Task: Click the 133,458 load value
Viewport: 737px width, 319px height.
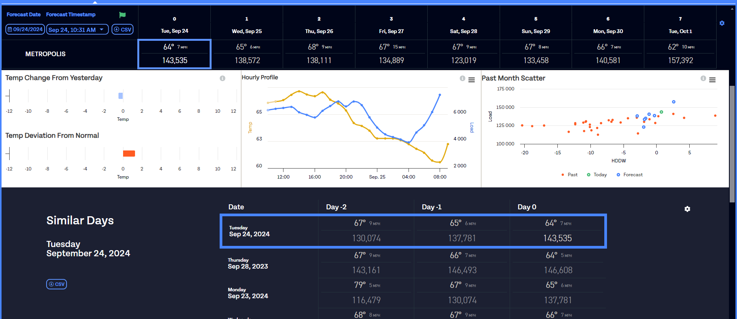Action: coord(536,60)
